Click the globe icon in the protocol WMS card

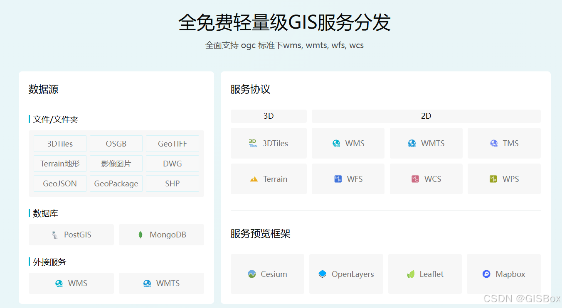(336, 144)
